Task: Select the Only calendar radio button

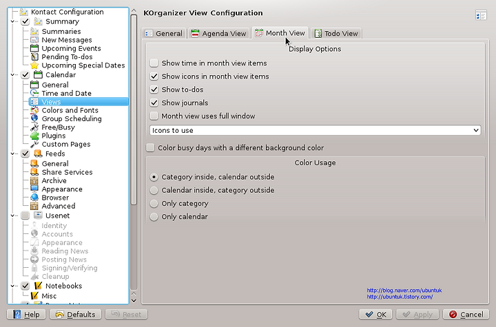Action: (154, 217)
